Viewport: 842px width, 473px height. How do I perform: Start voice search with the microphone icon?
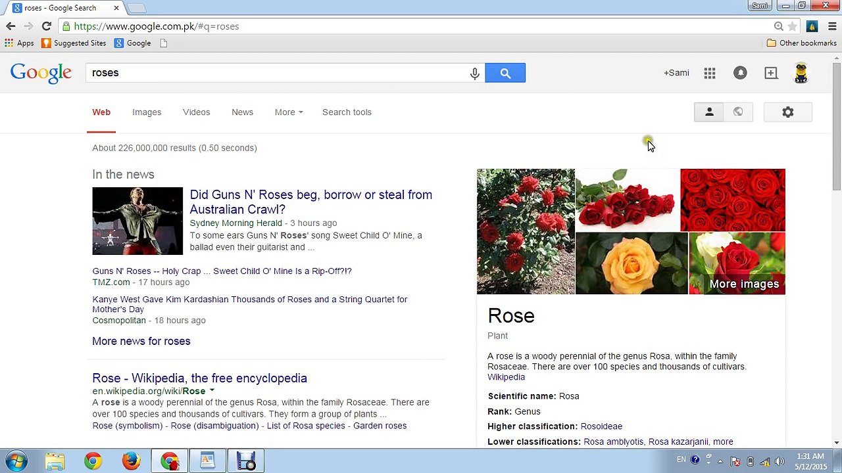tap(474, 73)
